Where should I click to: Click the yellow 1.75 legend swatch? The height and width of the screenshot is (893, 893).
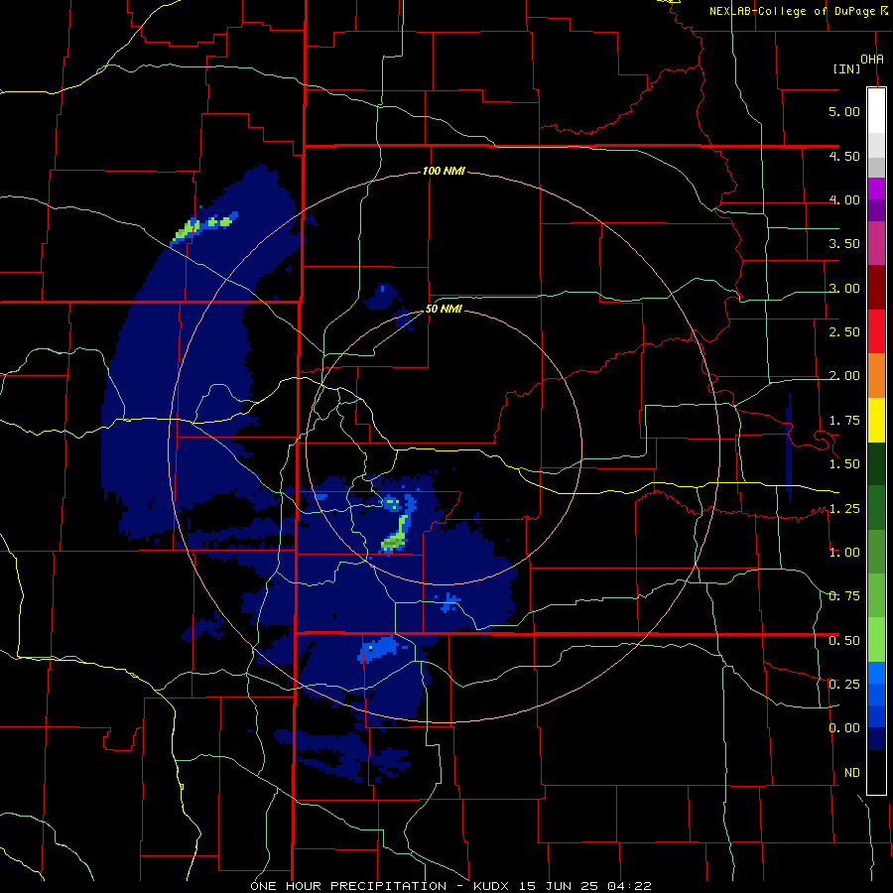(x=876, y=420)
